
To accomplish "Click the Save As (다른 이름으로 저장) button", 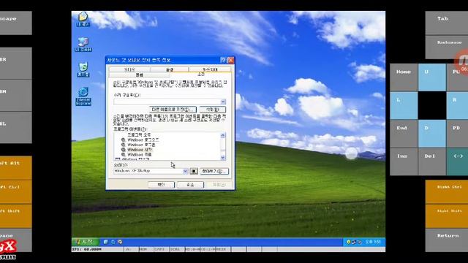I will tap(173, 110).
